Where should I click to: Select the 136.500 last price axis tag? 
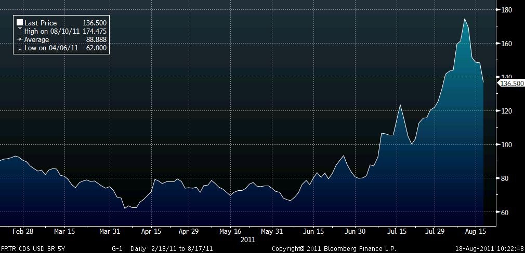point(510,82)
